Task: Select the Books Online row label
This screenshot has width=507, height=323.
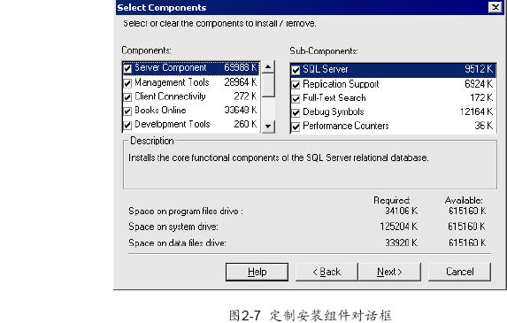Action: click(x=160, y=111)
